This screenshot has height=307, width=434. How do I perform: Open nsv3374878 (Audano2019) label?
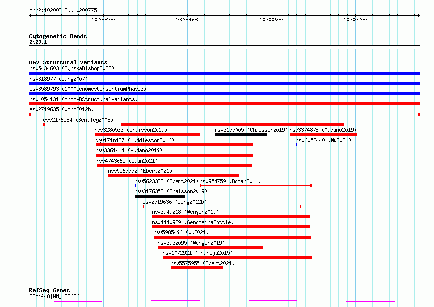[x=323, y=130]
